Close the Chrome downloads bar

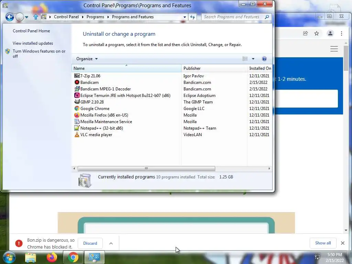[343, 243]
